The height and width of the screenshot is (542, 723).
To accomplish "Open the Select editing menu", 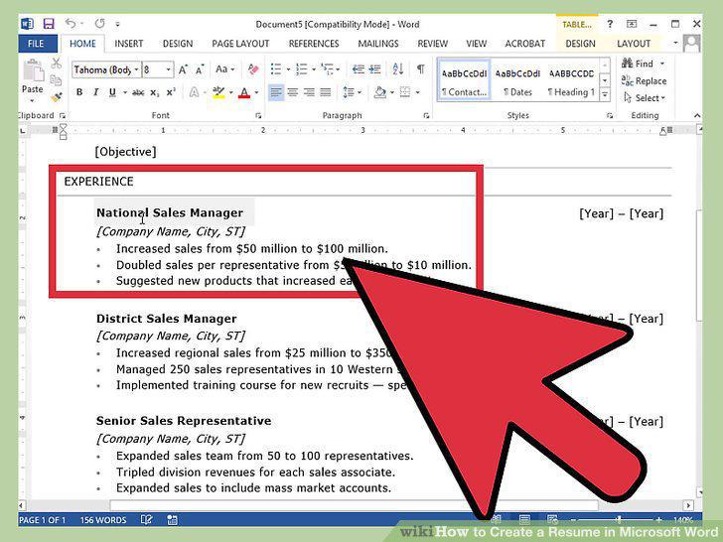I will [645, 97].
